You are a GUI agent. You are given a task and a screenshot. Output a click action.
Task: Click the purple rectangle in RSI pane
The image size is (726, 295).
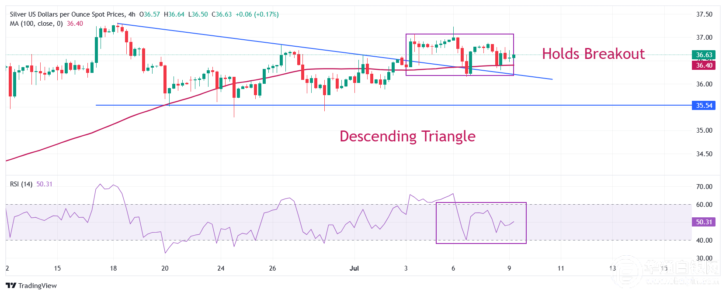tap(481, 223)
